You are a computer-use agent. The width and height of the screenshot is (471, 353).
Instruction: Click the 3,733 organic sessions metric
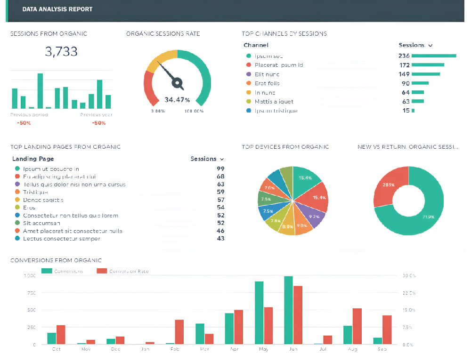[x=61, y=52]
